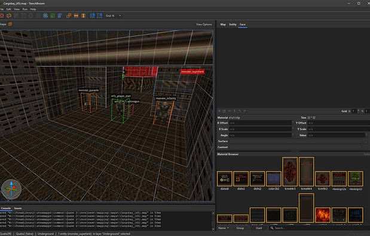Open the Run menu
Viewport: 370px width, 236px height.
click(25, 9)
